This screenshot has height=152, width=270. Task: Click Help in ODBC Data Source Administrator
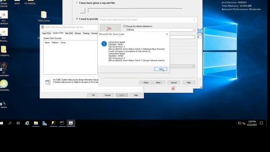pyautogui.click(x=136, y=95)
